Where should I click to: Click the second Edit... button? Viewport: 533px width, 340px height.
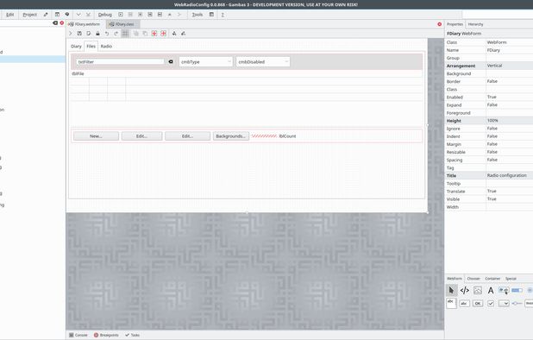click(188, 136)
